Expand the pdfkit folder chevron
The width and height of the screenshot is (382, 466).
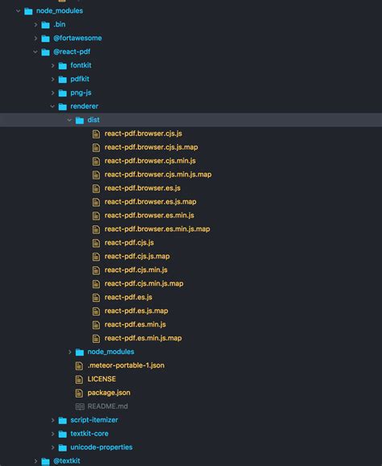(x=52, y=80)
